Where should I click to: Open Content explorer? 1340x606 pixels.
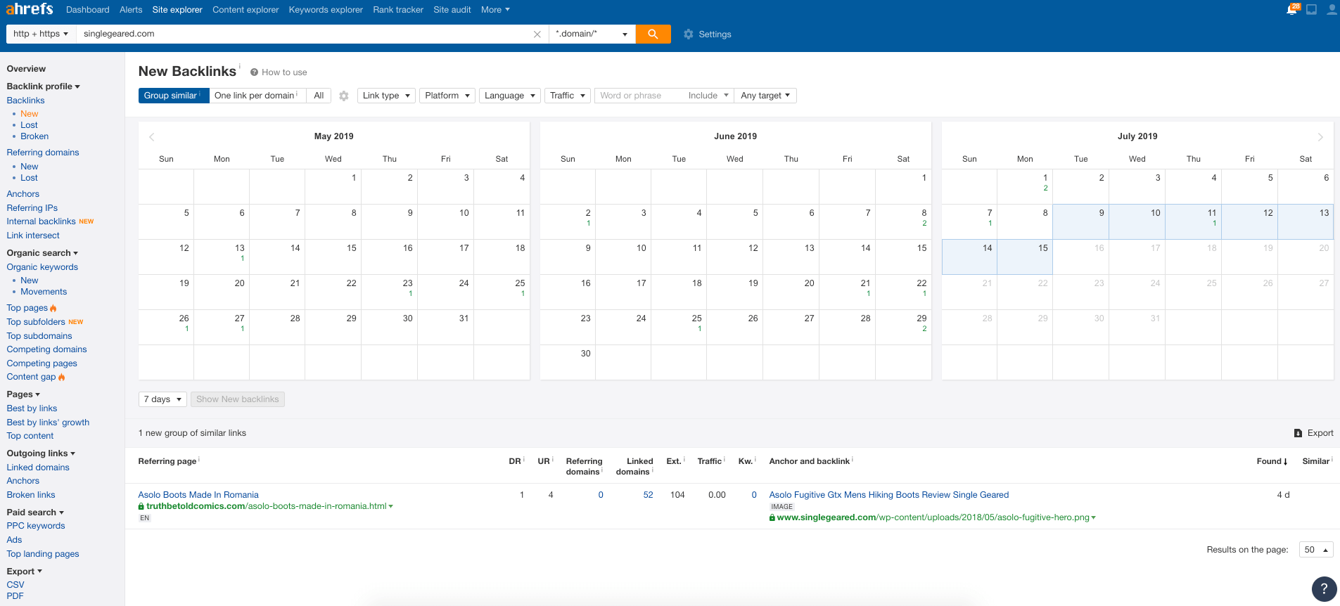click(x=245, y=10)
